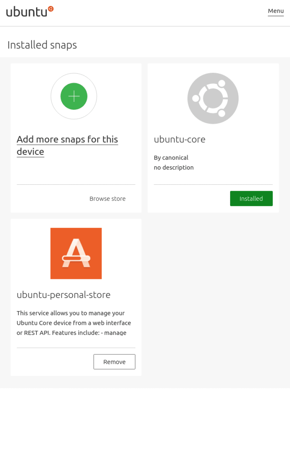
Task: Click the grey ubuntu-core snap icon
Action: pyautogui.click(x=213, y=98)
